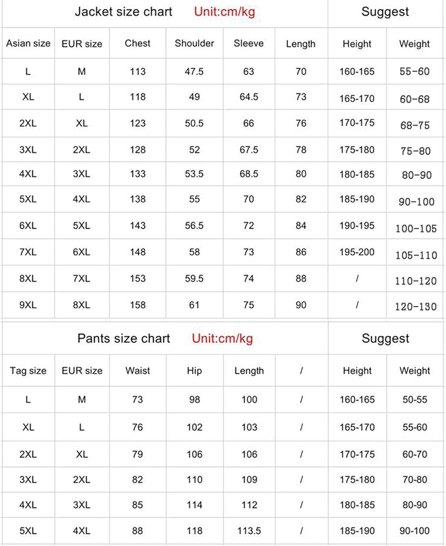Select the 9XL Asian size row label
Viewport: 446px width, 546px height.
point(28,305)
